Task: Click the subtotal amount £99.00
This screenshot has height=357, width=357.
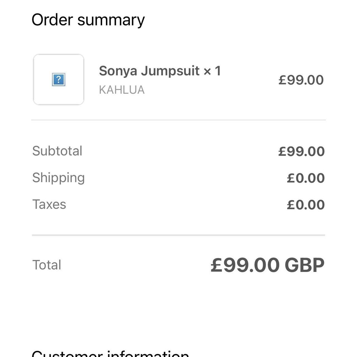Action: coord(301,151)
